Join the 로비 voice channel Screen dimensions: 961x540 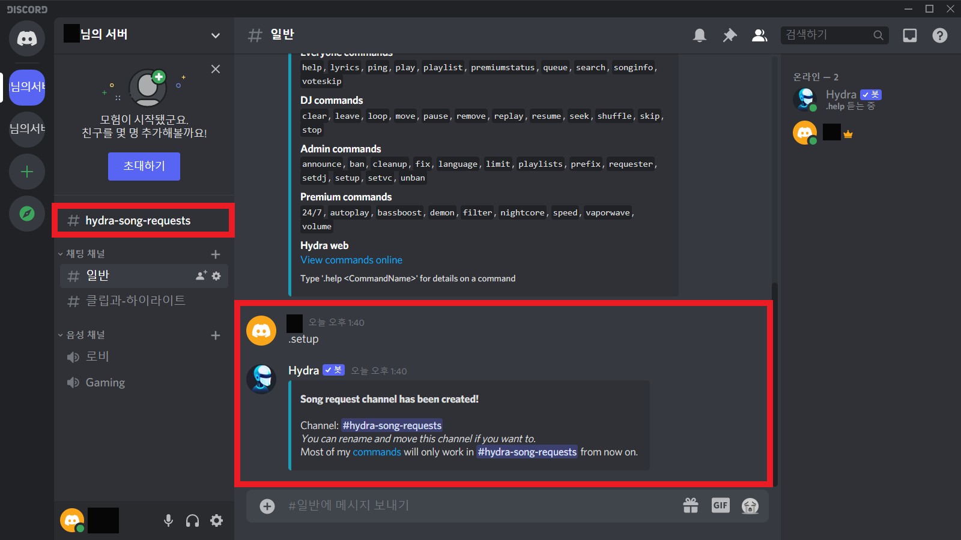click(144, 356)
